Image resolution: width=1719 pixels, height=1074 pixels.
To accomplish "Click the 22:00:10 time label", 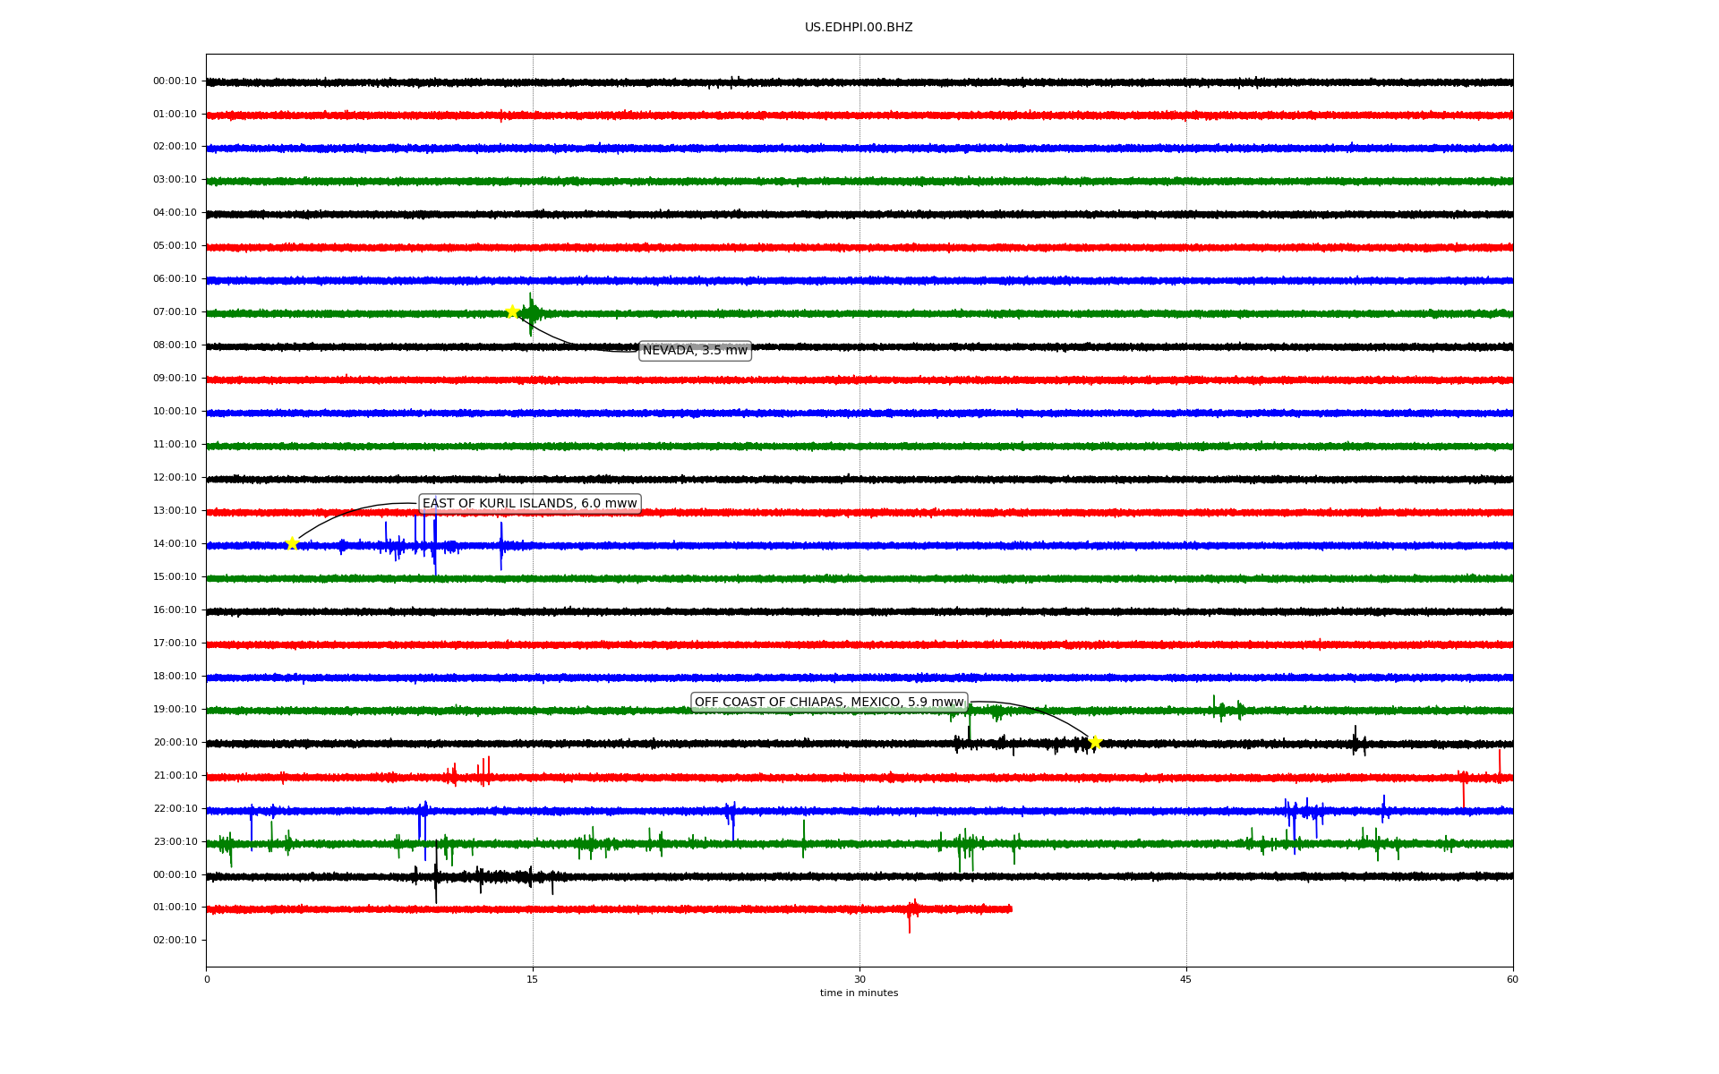I will point(175,809).
